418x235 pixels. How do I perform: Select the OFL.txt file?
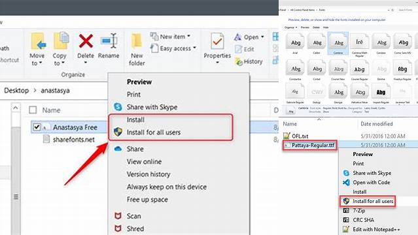click(300, 136)
